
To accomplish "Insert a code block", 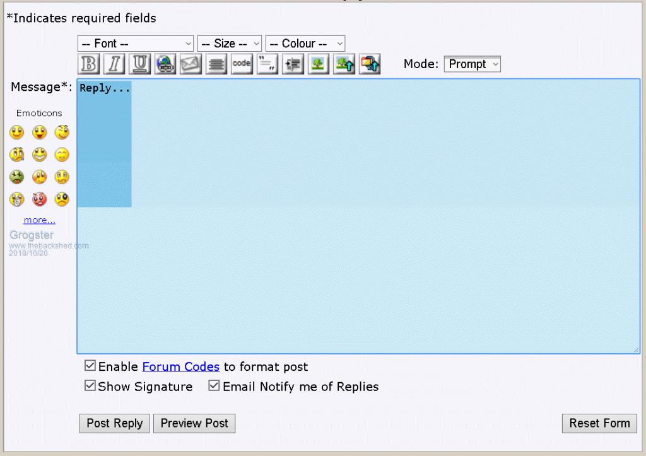I will [x=242, y=64].
